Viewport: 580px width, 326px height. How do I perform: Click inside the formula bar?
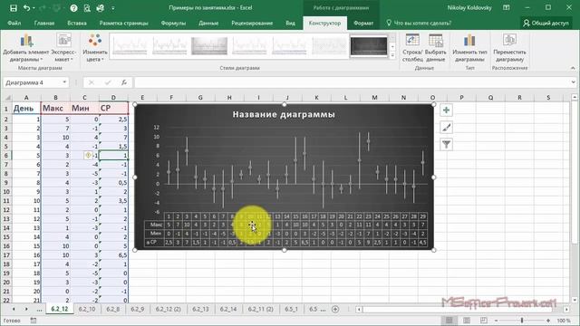352,82
